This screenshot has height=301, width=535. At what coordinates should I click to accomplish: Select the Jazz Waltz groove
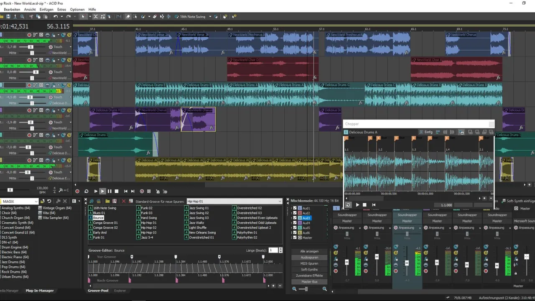pyautogui.click(x=196, y=223)
